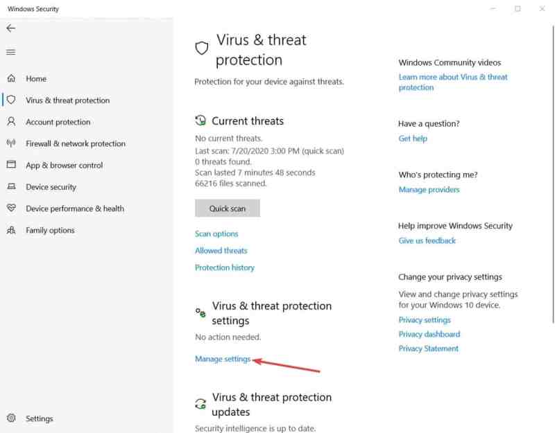The image size is (555, 433).
Task: Click the Firewall antenna icon
Action: pos(11,143)
